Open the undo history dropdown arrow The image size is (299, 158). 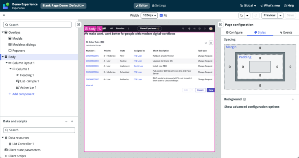247,15
